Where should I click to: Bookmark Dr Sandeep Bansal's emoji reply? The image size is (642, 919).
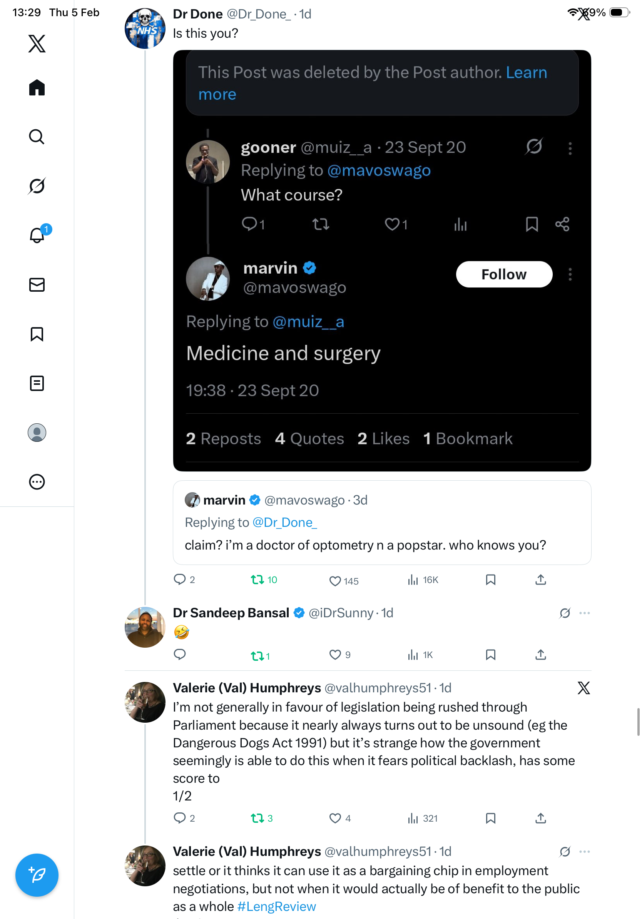click(490, 655)
